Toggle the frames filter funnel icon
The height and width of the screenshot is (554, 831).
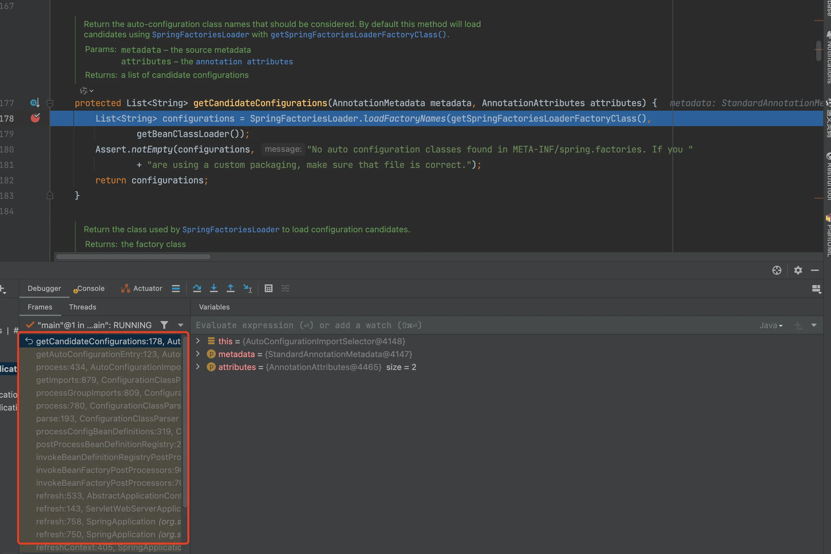(164, 325)
